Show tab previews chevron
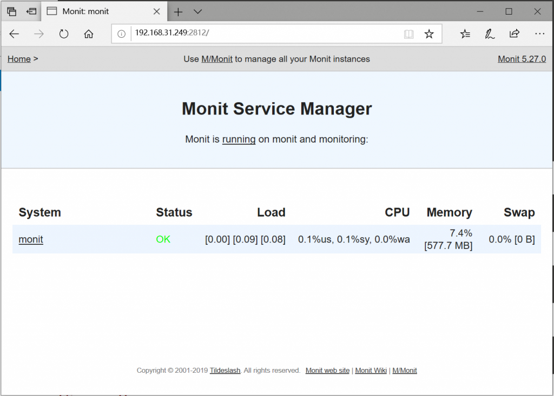This screenshot has width=554, height=396. [x=198, y=12]
